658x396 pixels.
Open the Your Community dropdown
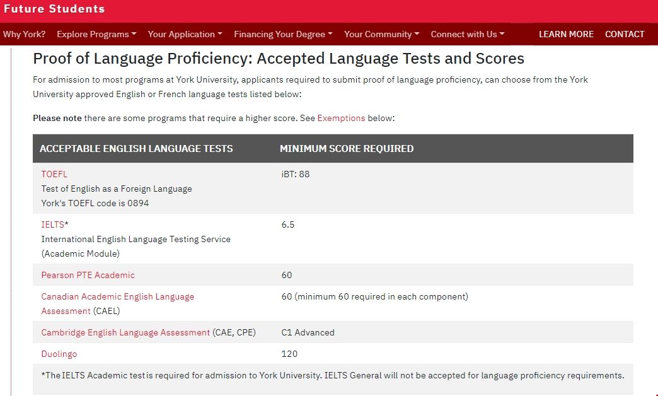click(x=381, y=34)
